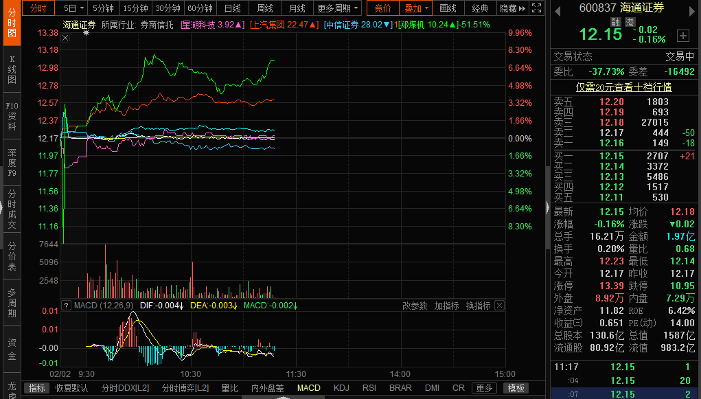Open 资金 in left sidebar

[x=12, y=350]
